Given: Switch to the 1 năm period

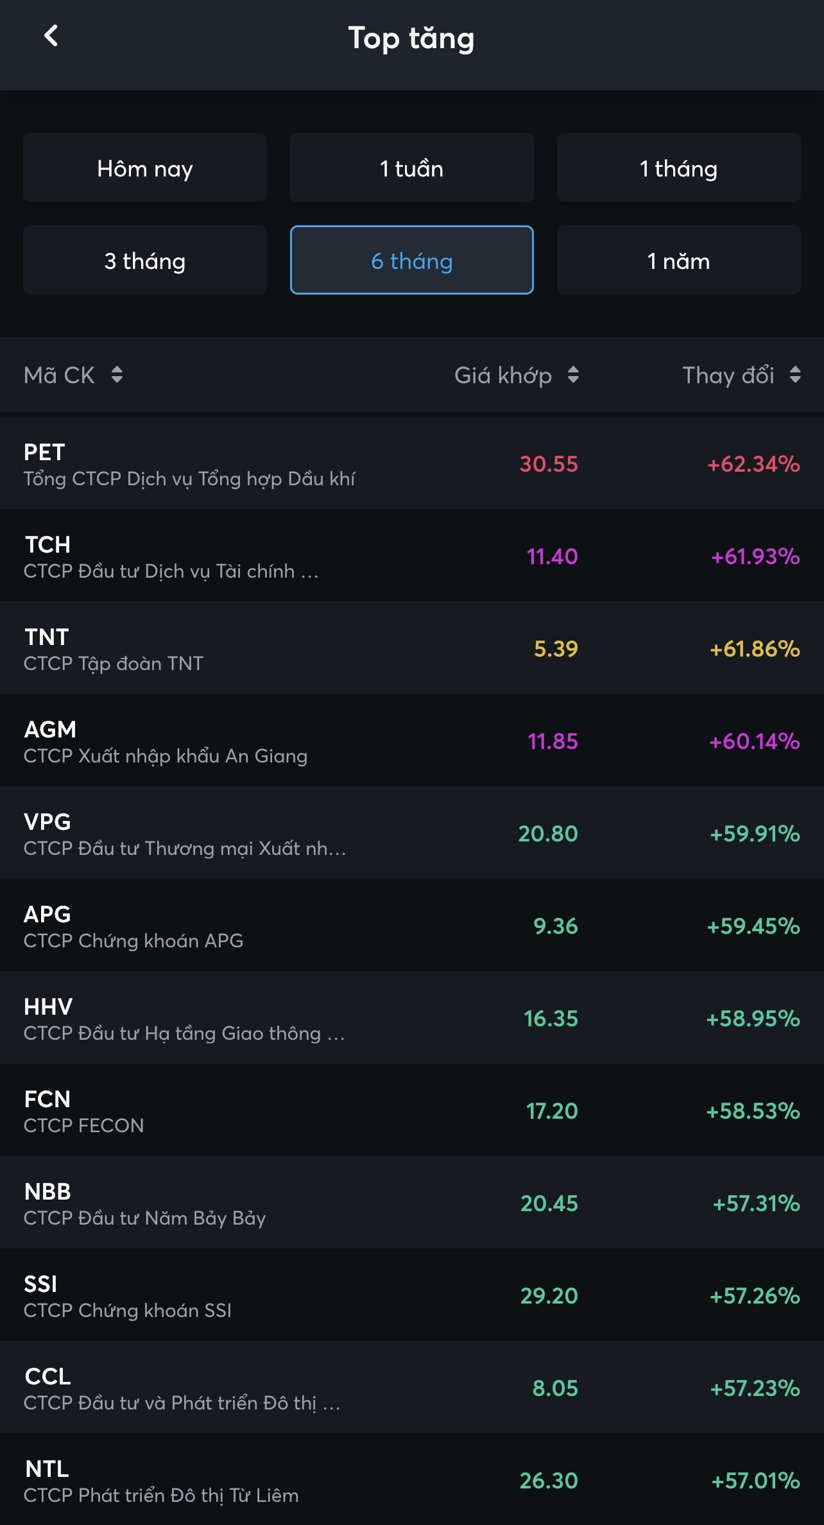Looking at the screenshot, I should (x=678, y=261).
